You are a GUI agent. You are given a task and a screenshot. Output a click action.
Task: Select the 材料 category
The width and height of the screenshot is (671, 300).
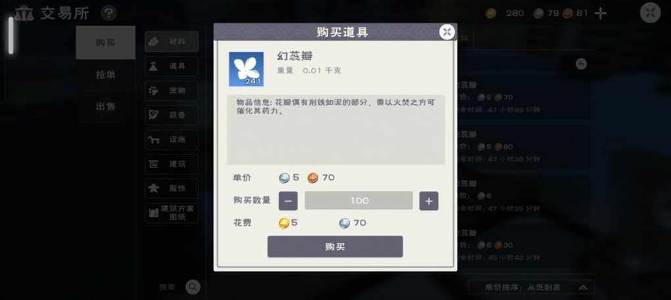click(x=172, y=41)
